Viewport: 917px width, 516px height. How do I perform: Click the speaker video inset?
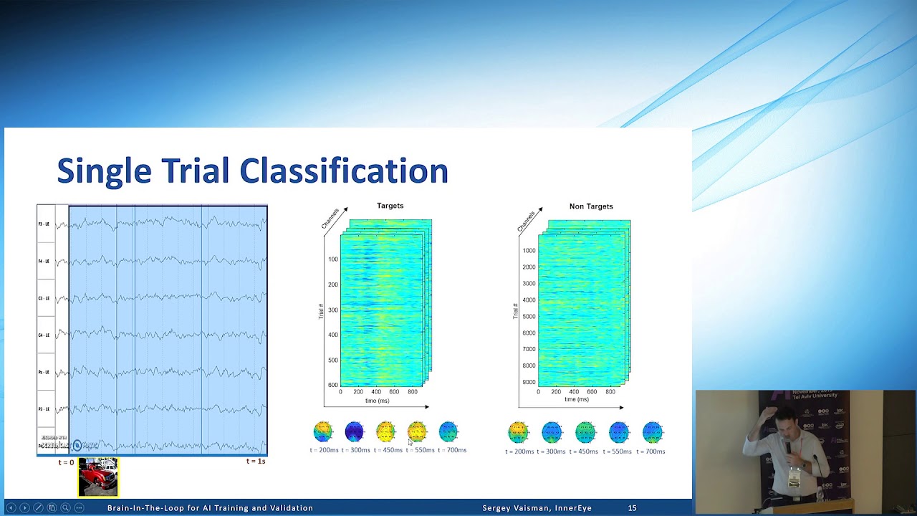pos(805,451)
